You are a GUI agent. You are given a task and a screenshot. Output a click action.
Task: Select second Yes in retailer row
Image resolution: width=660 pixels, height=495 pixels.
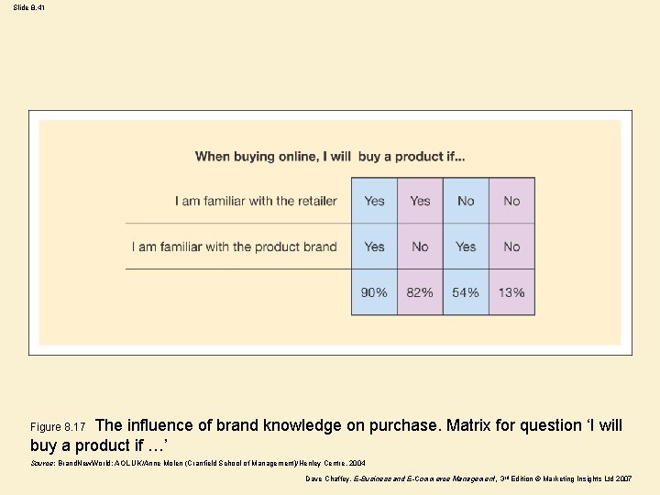point(420,201)
